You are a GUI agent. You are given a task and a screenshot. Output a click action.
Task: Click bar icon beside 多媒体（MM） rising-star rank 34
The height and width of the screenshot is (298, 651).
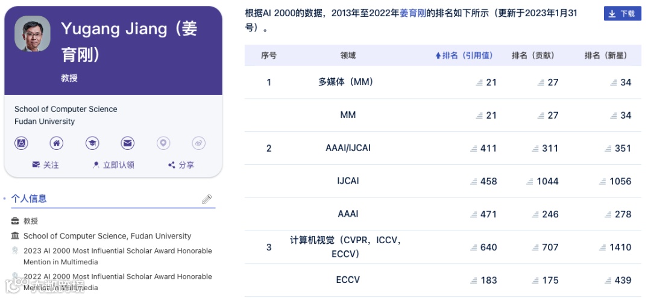[614, 82]
